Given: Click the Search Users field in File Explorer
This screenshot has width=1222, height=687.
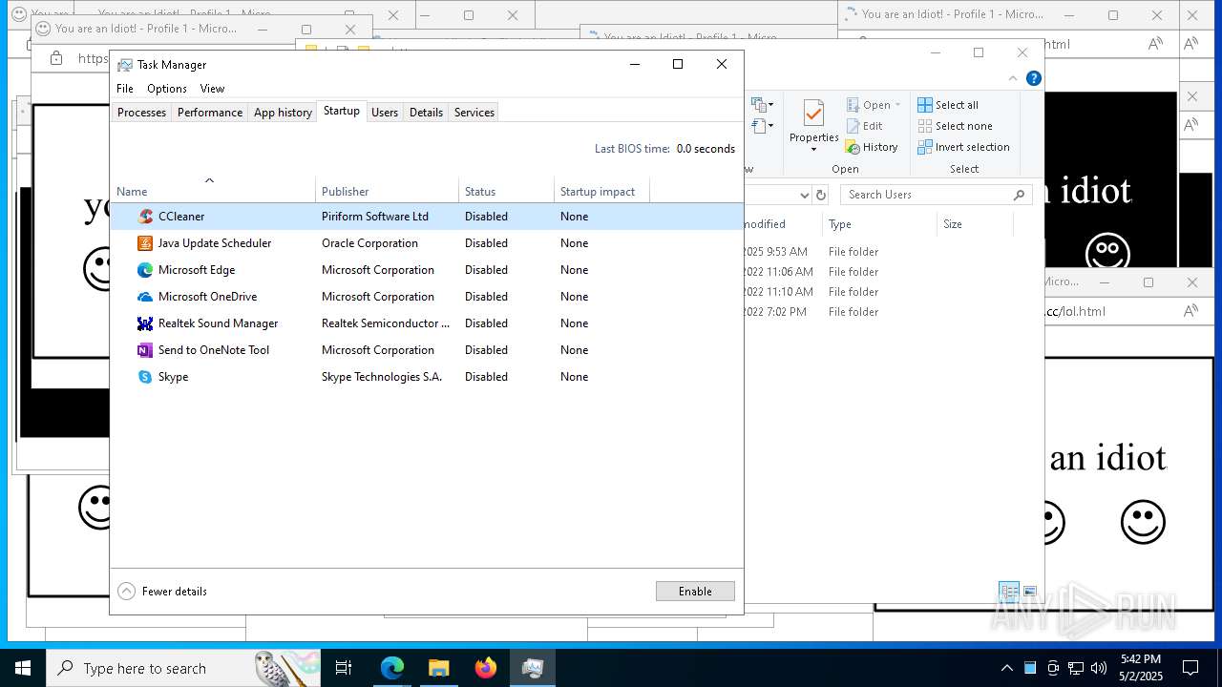Looking at the screenshot, I should click(936, 195).
